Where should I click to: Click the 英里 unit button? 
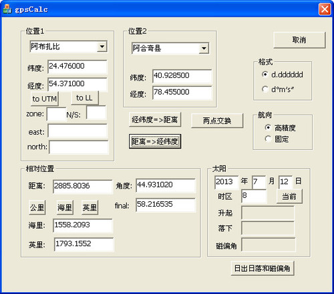[x=90, y=207]
